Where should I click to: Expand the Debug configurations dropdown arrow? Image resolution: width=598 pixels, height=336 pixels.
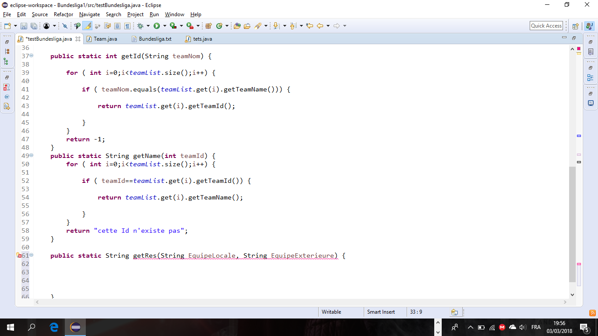tap(148, 26)
